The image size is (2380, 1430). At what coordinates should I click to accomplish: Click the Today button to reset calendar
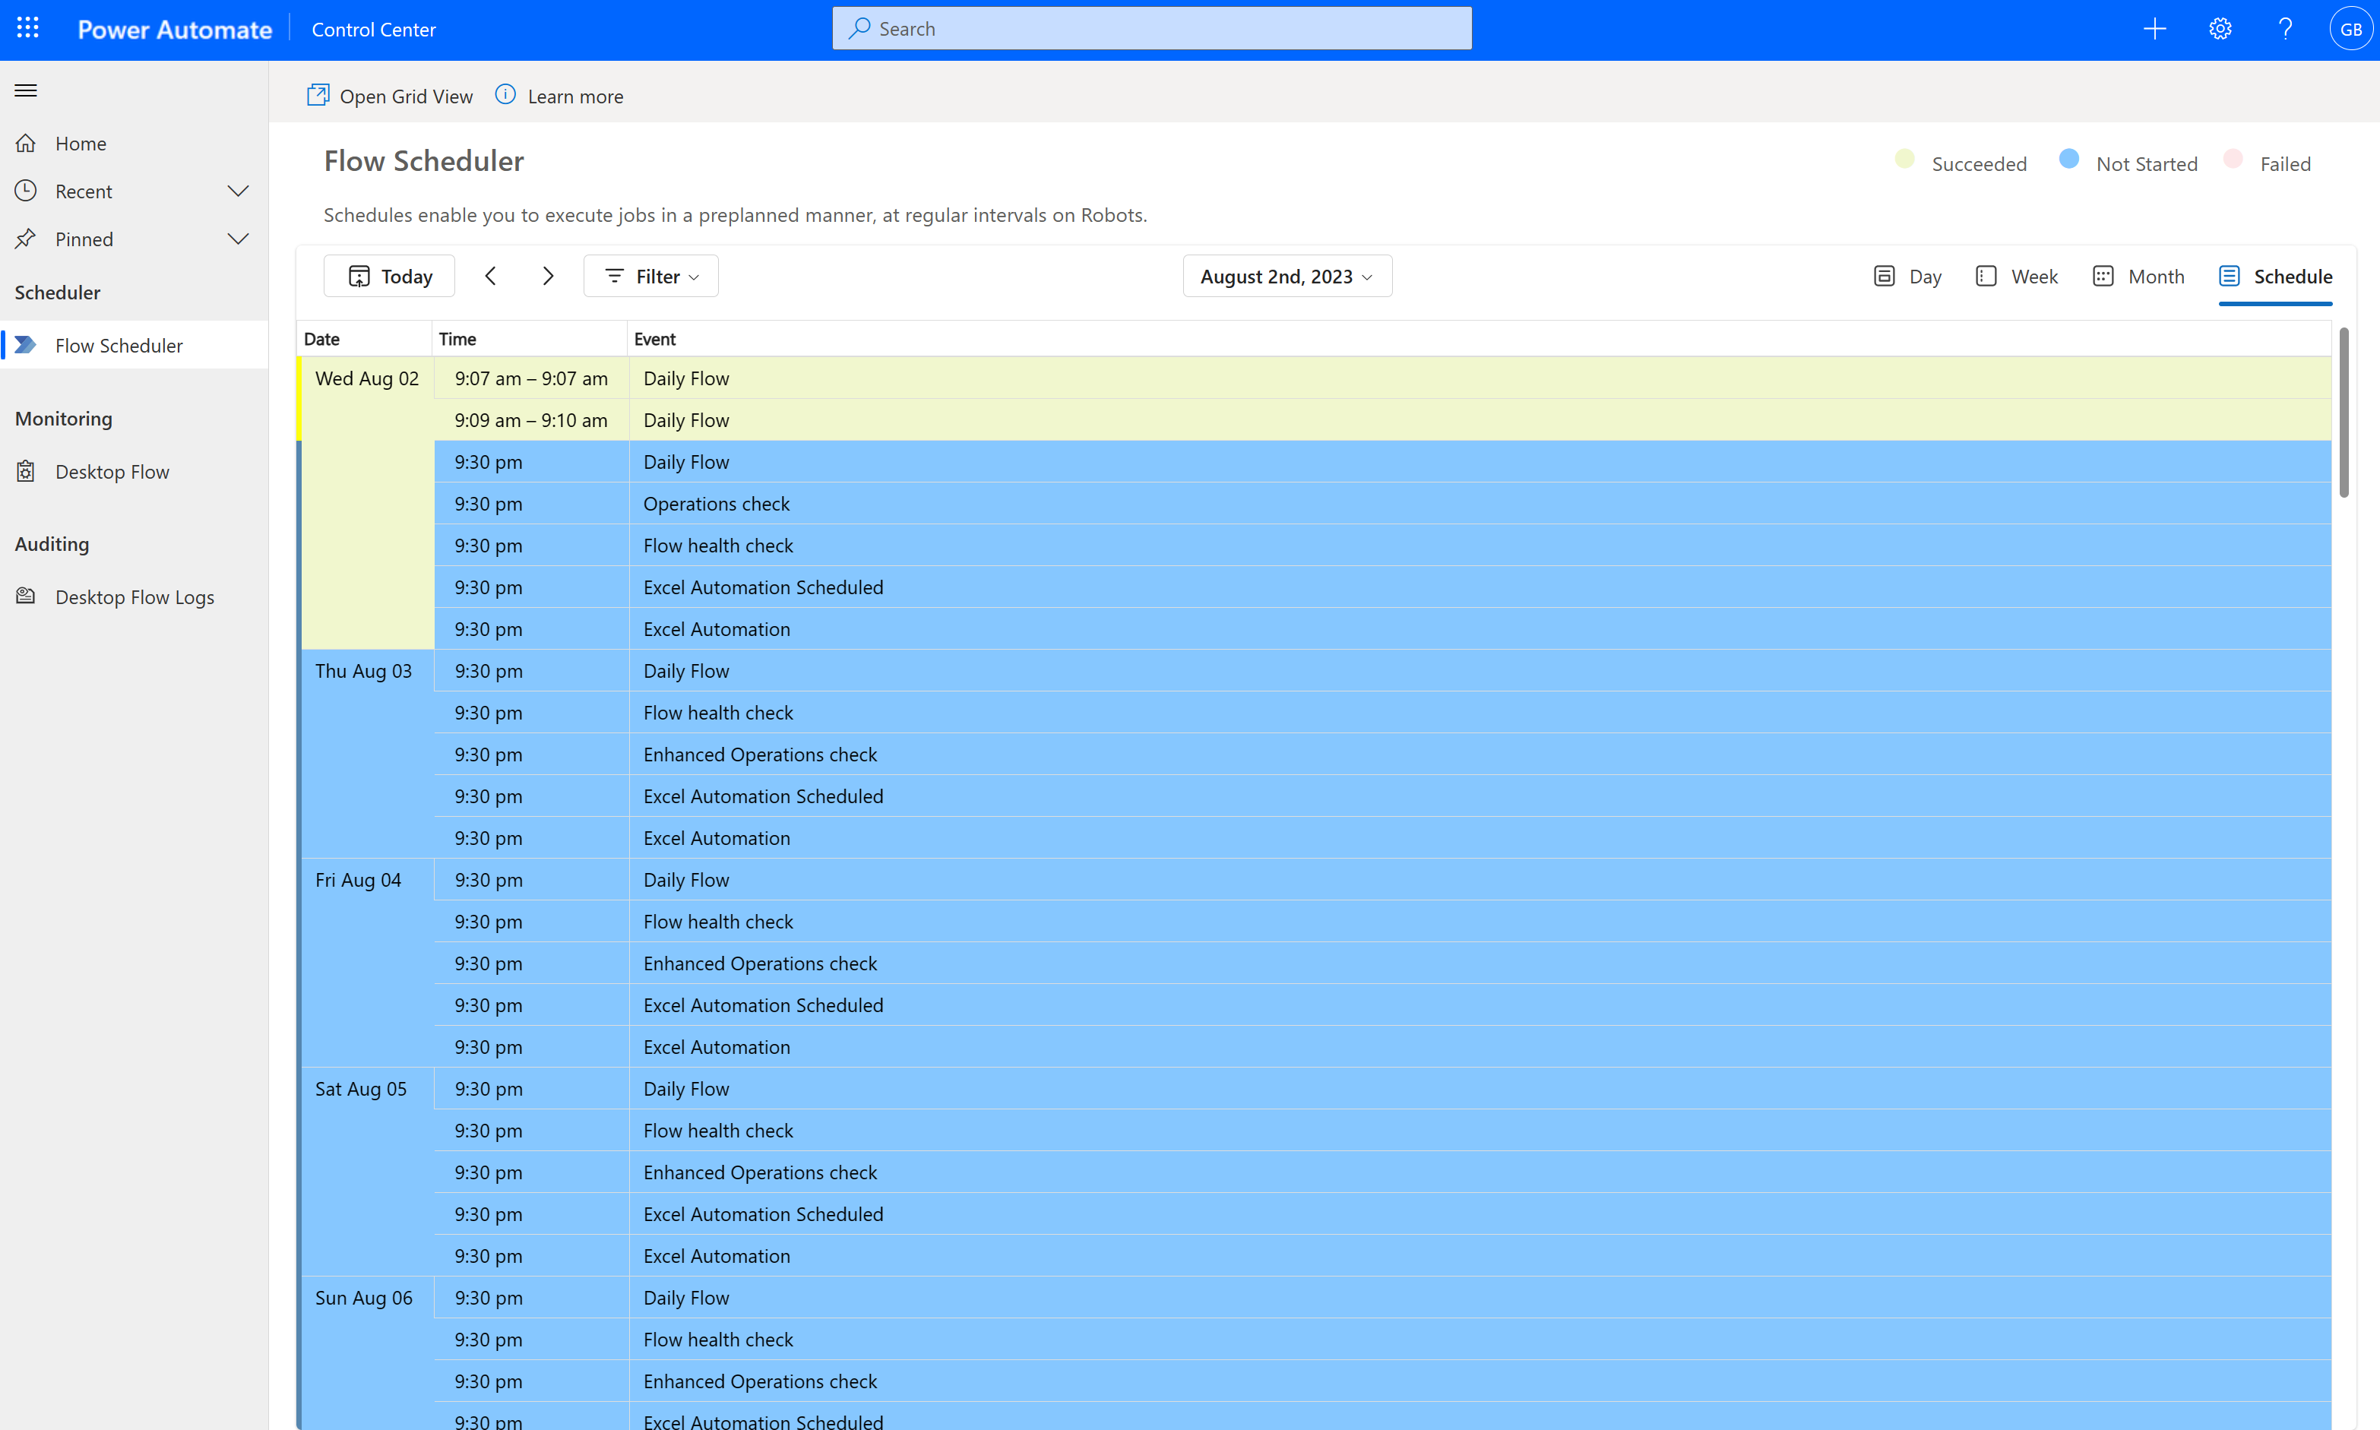(389, 276)
